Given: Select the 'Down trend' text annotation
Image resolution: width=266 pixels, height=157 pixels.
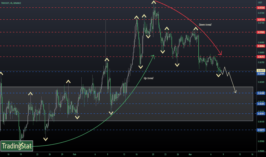Looking at the screenshot, I should click(205, 25).
